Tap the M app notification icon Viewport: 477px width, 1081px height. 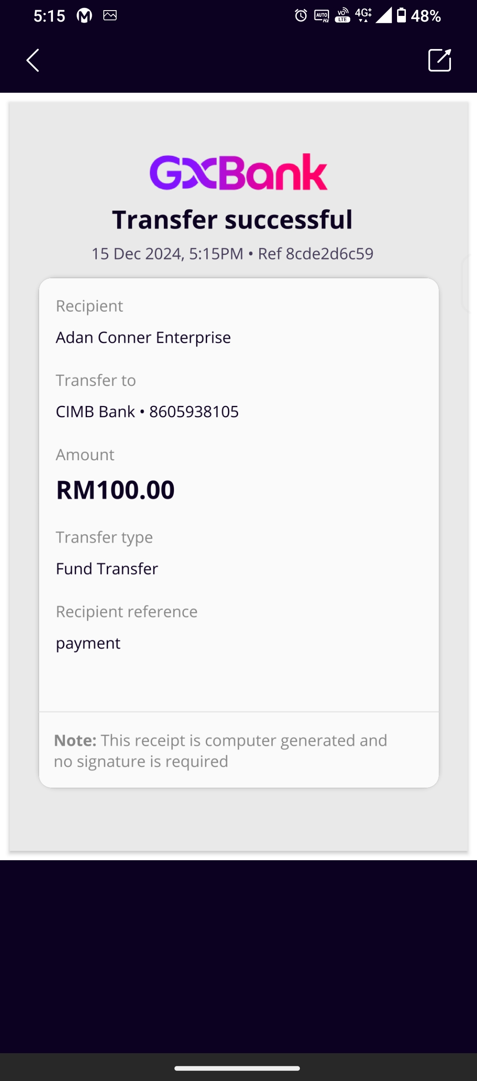(x=84, y=16)
